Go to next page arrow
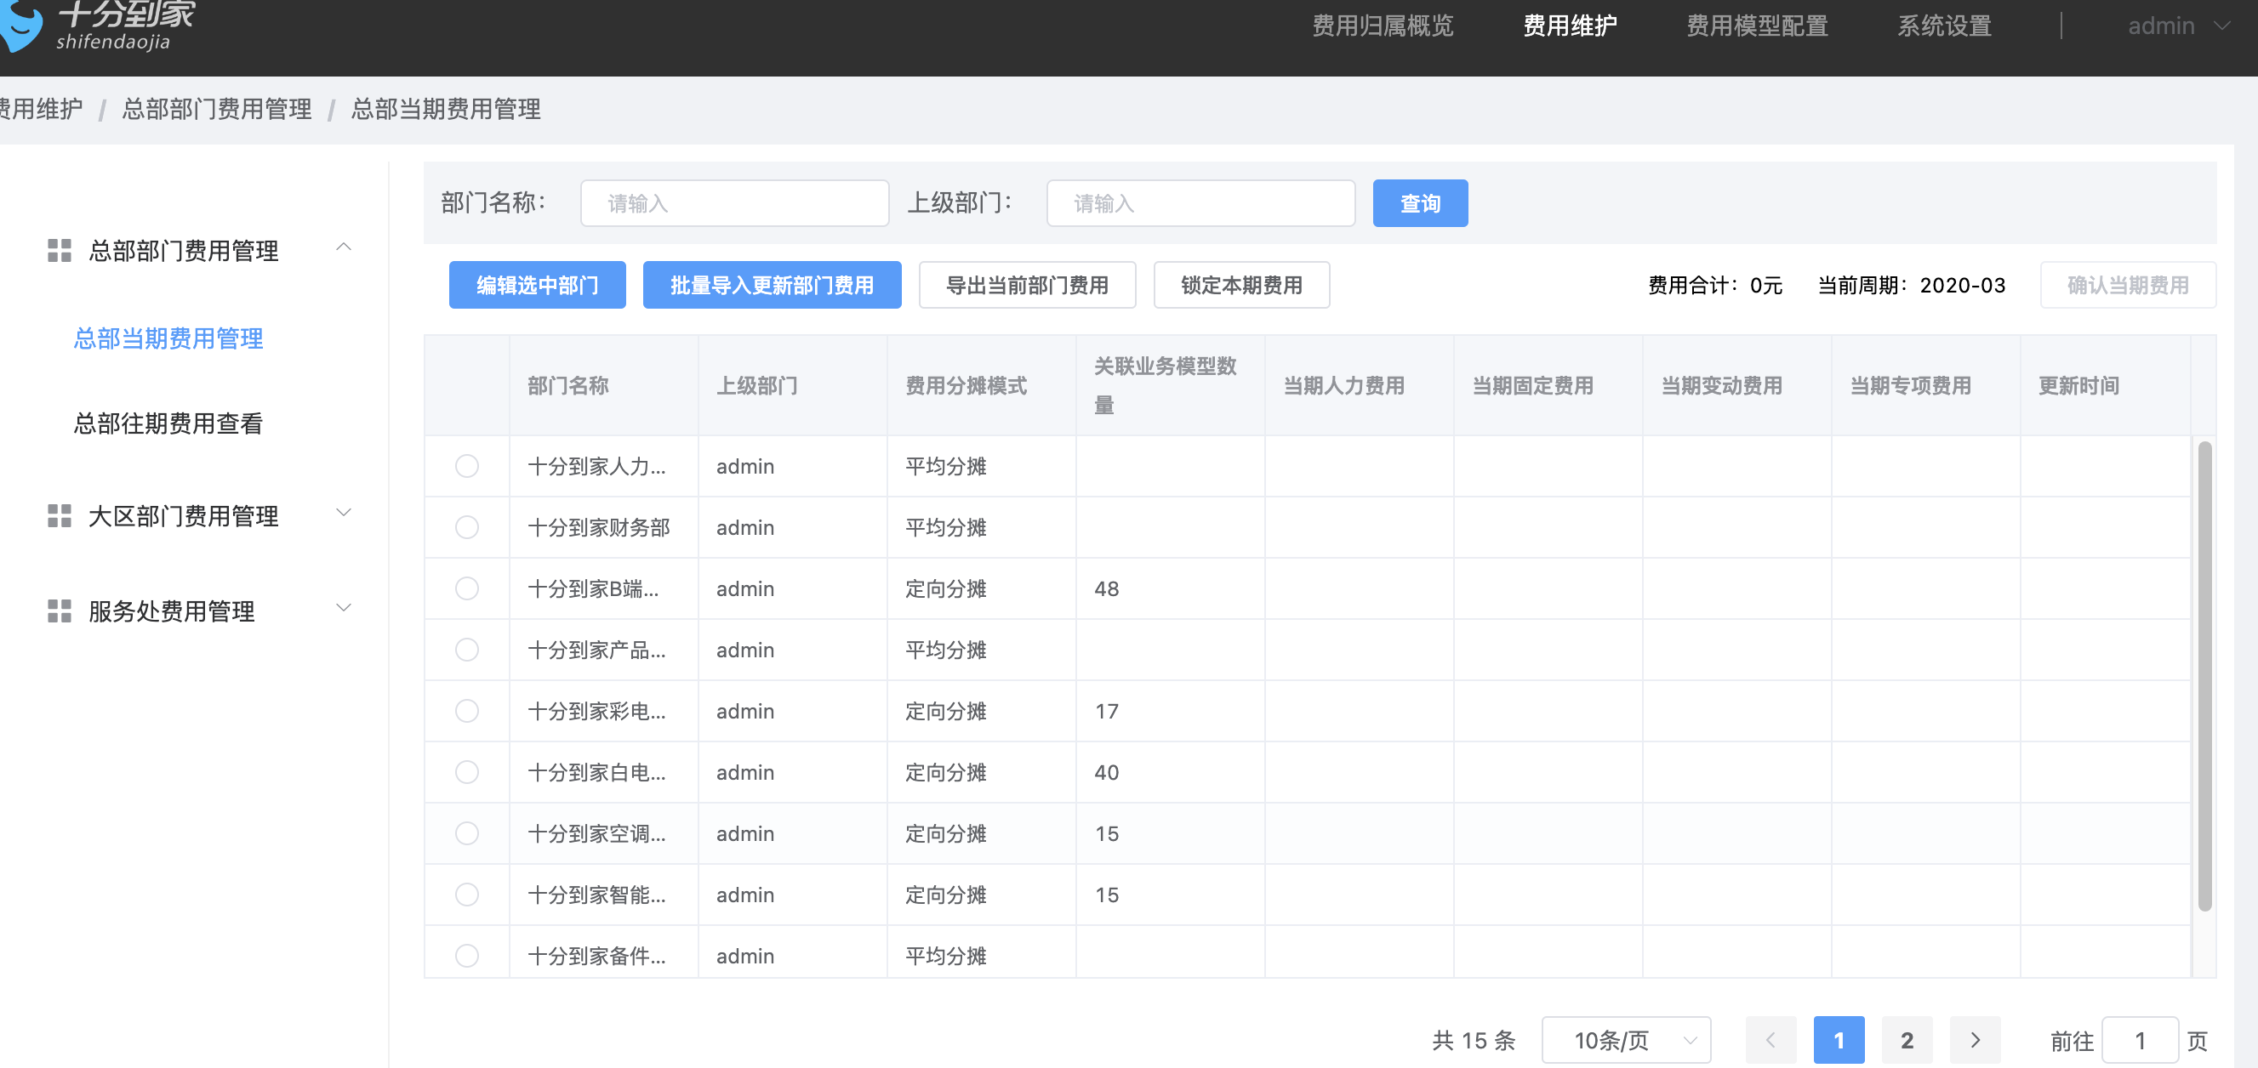 (x=1975, y=1040)
